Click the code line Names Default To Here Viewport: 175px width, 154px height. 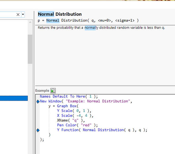69,97
